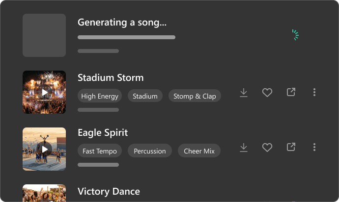Select the High Energy tag

point(100,96)
